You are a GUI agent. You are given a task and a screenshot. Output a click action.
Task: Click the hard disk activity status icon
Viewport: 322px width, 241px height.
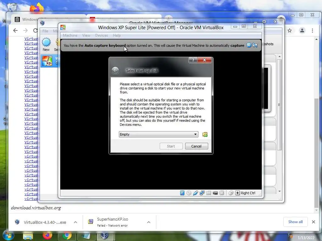click(x=182, y=193)
